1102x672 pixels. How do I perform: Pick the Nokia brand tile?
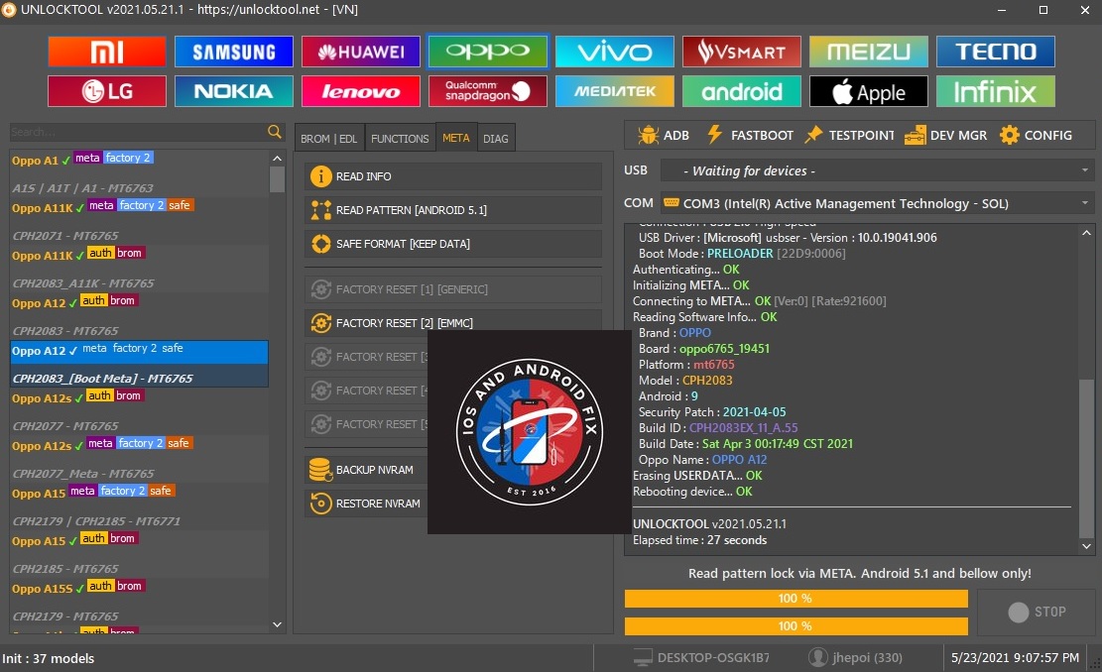(x=234, y=91)
